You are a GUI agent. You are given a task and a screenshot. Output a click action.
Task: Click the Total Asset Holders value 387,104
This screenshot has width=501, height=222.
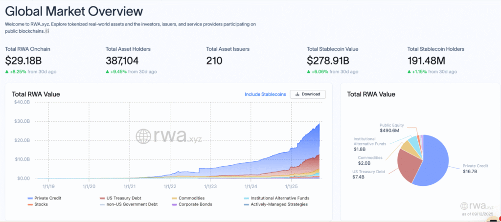[122, 60]
